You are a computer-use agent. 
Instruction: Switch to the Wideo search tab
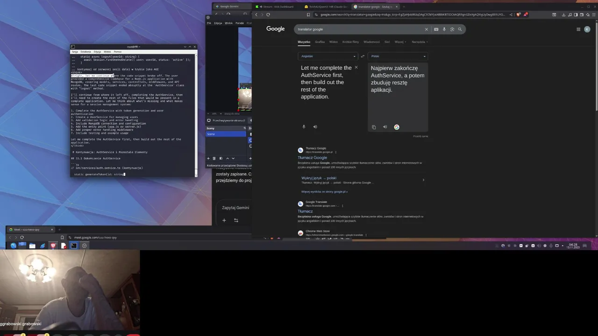pyautogui.click(x=334, y=42)
